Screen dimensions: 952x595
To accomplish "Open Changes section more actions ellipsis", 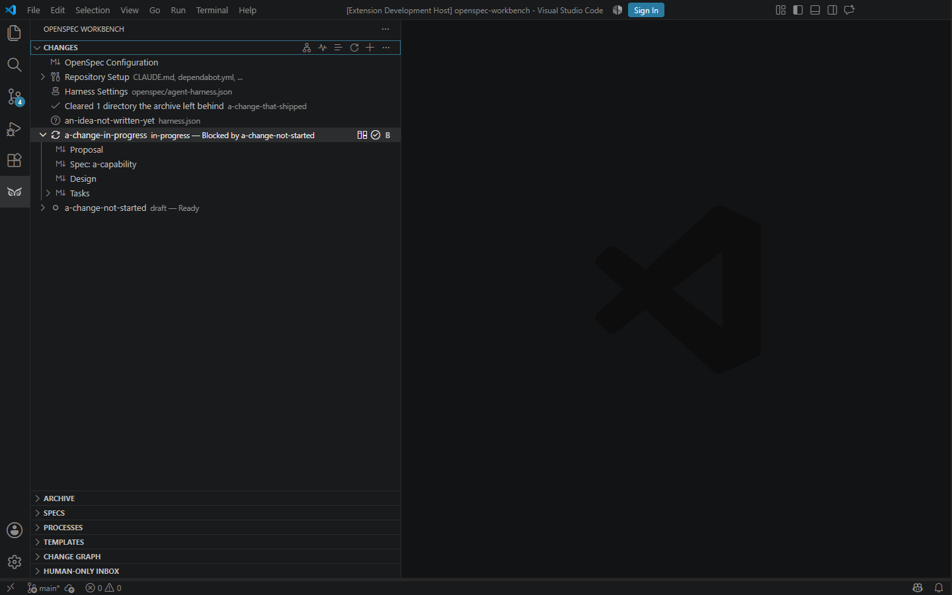I will (x=386, y=48).
